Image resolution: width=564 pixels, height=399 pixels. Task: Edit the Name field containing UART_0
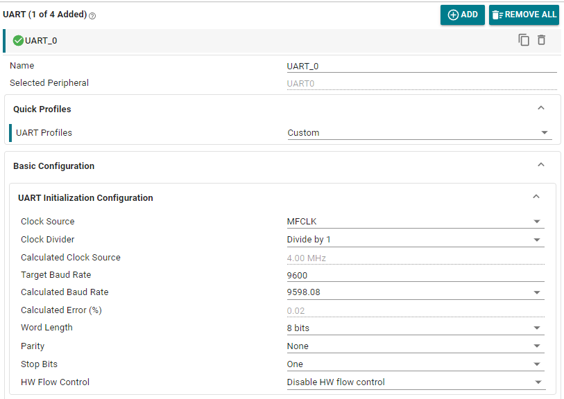click(x=422, y=66)
